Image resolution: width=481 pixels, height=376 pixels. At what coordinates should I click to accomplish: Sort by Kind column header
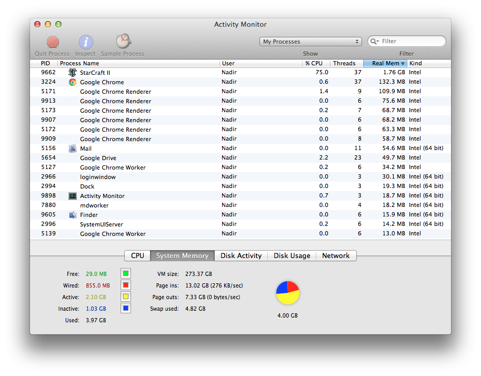(x=429, y=63)
